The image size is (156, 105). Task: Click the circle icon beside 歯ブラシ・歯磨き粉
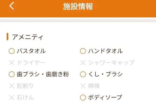pos(11,74)
